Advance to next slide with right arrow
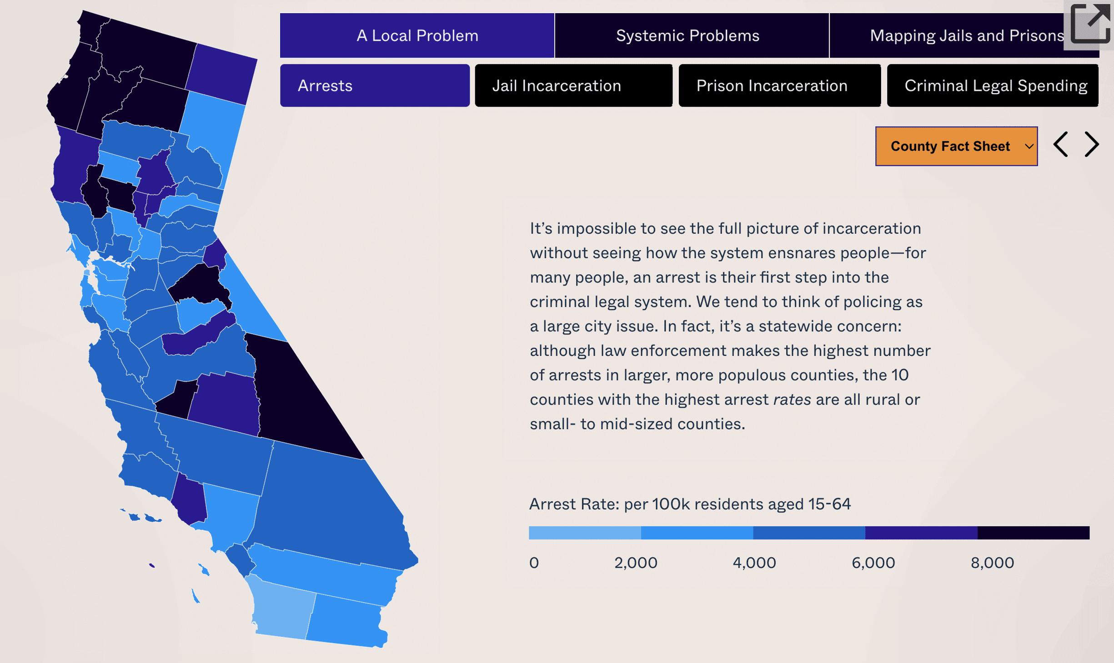1114x663 pixels. click(x=1092, y=145)
